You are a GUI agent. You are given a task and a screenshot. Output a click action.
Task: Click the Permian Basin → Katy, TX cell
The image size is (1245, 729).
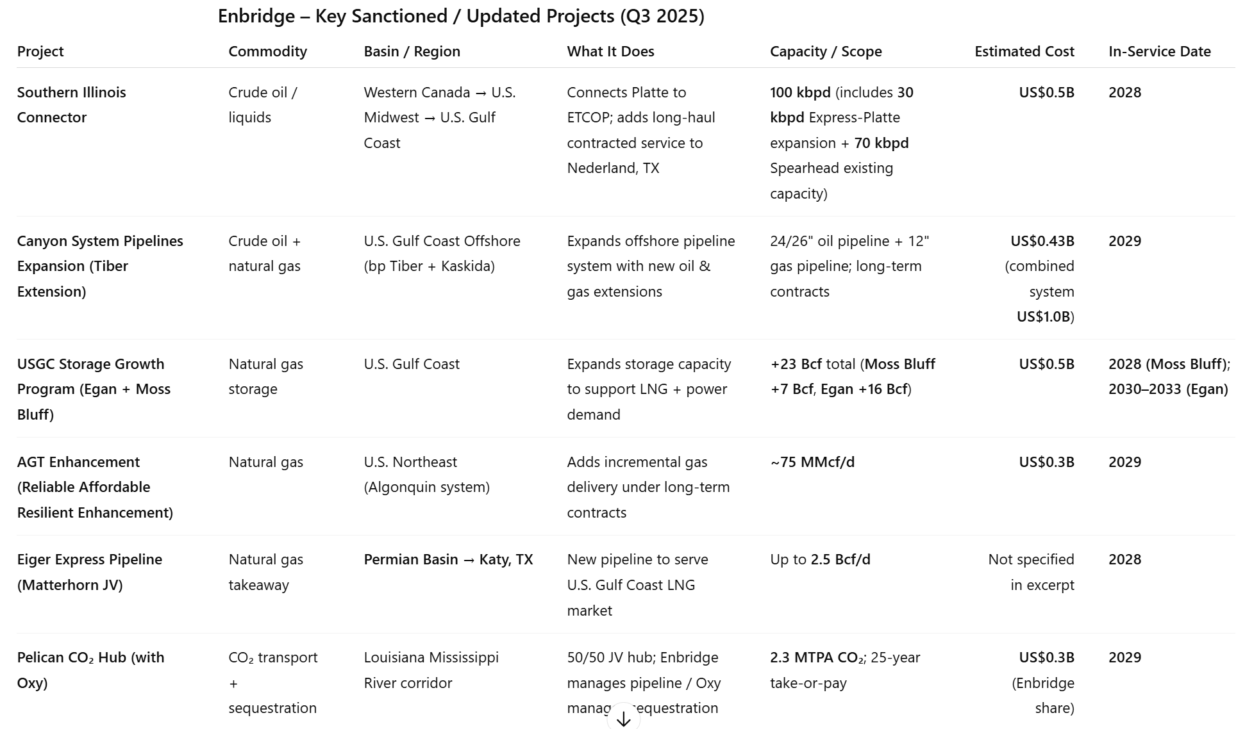click(x=448, y=559)
